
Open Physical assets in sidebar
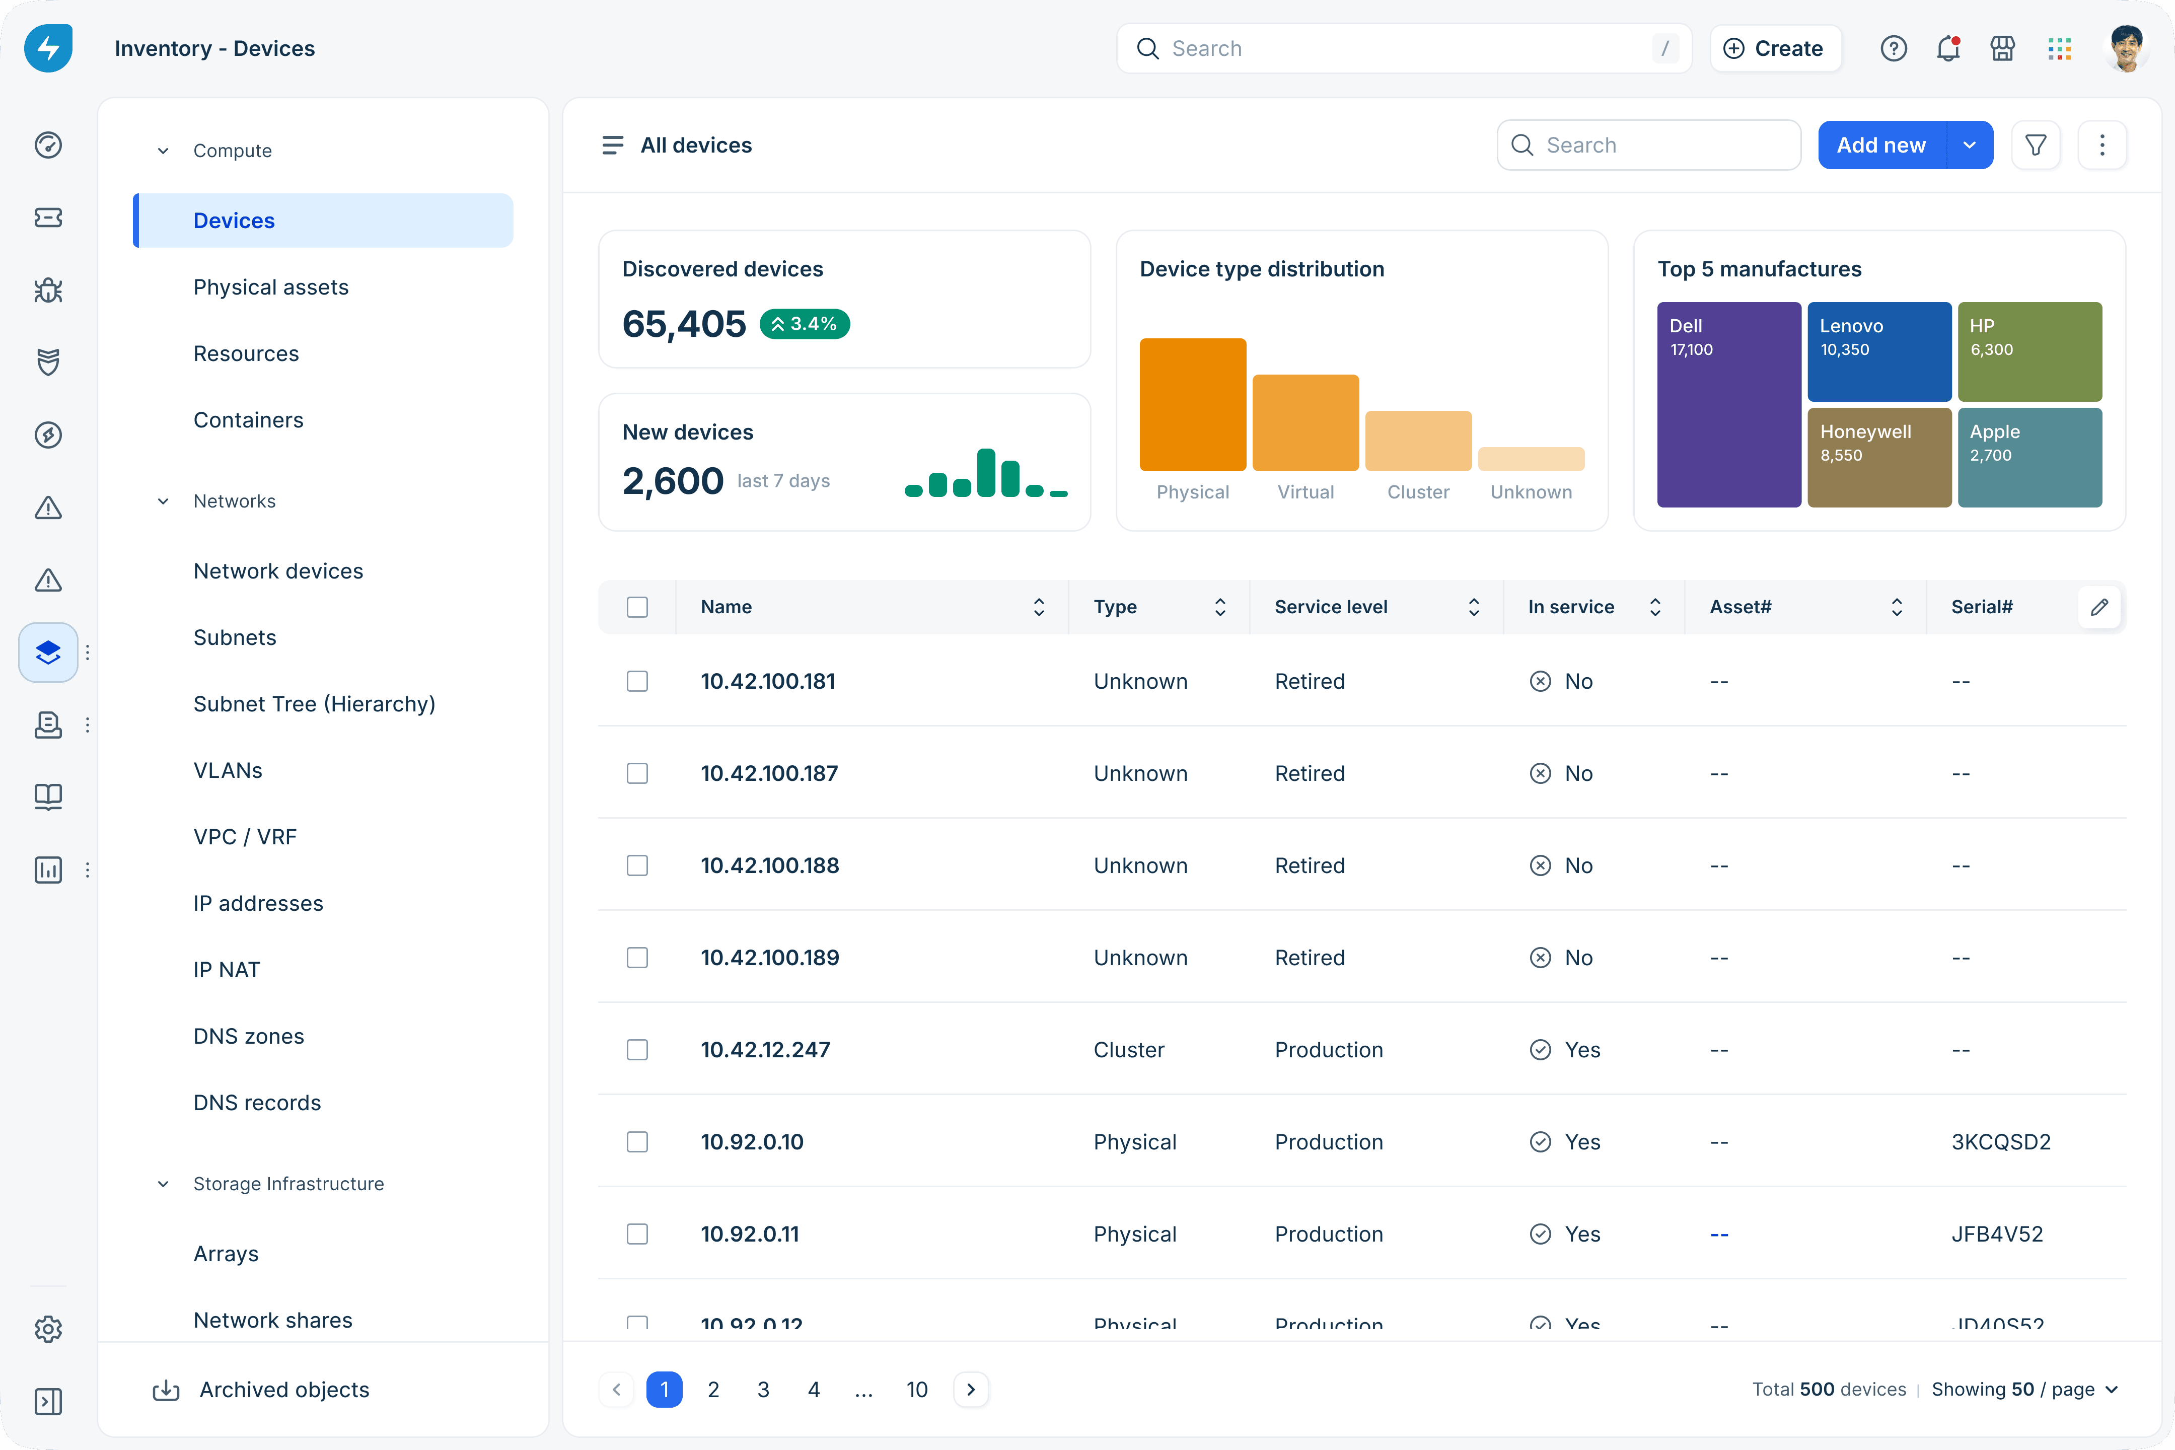(x=271, y=287)
